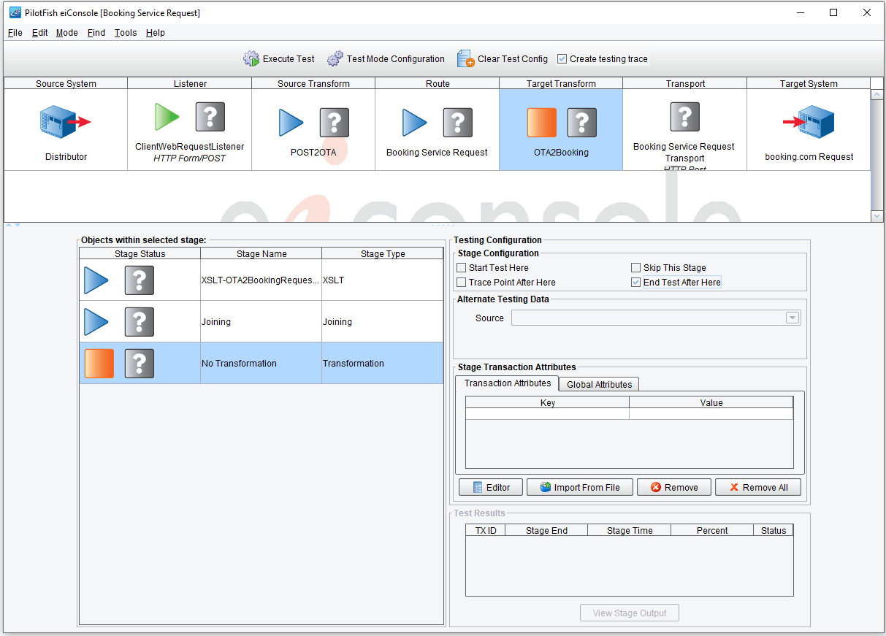This screenshot has height=636, width=886.
Task: Enable Trace Point After Here checkbox
Action: click(461, 283)
